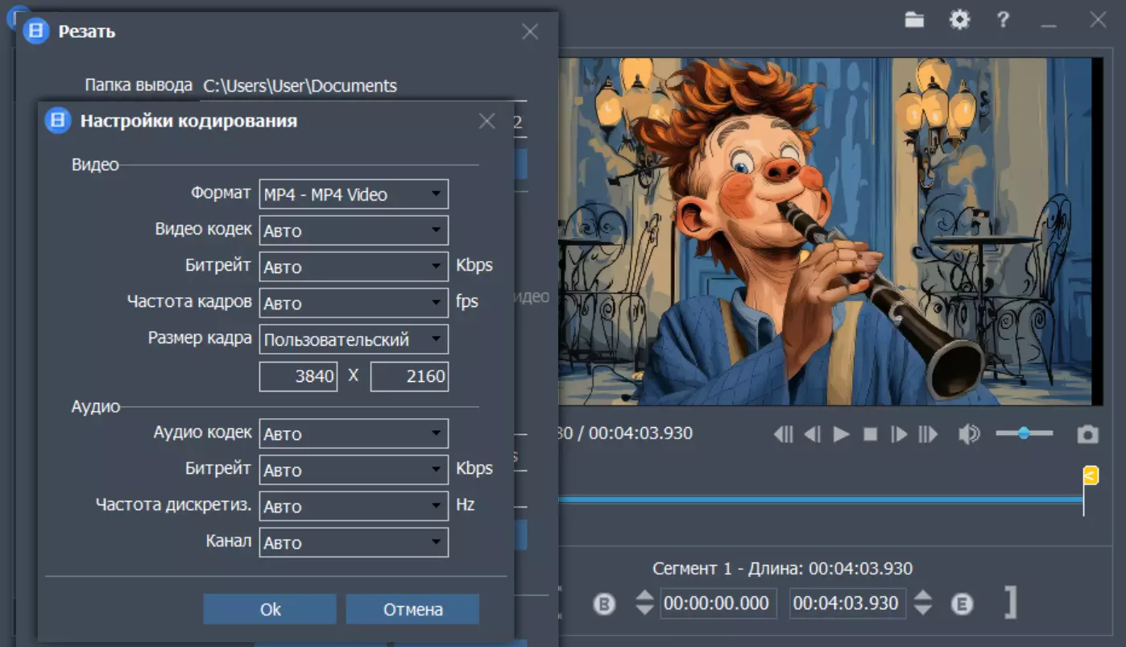Open the video Битрейт dropdown
This screenshot has width=1126, height=647.
(x=354, y=267)
